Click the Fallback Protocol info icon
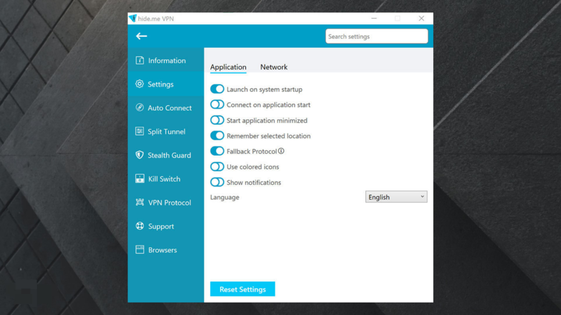Screen dimensions: 561x315 point(281,151)
